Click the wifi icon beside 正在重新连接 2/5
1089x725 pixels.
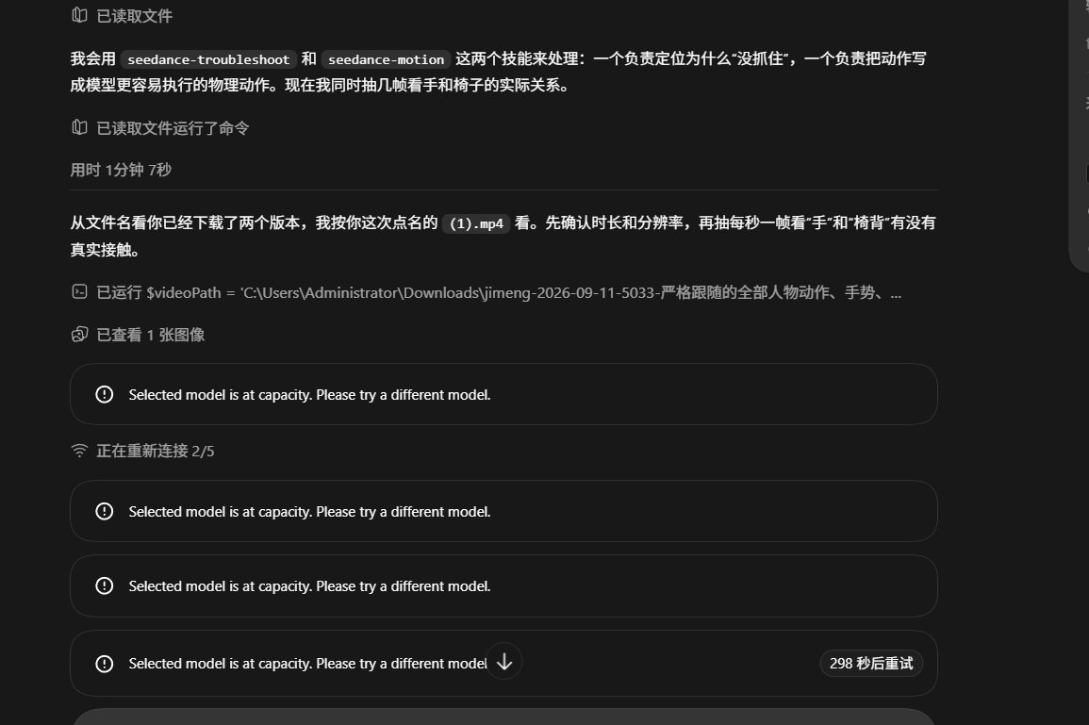(x=79, y=451)
